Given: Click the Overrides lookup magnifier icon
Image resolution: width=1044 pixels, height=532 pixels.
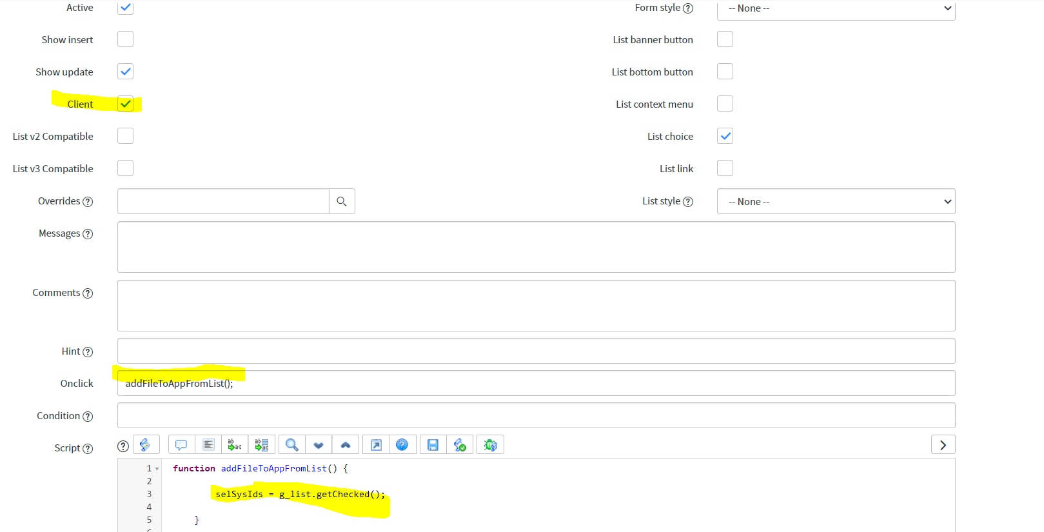Looking at the screenshot, I should point(342,201).
